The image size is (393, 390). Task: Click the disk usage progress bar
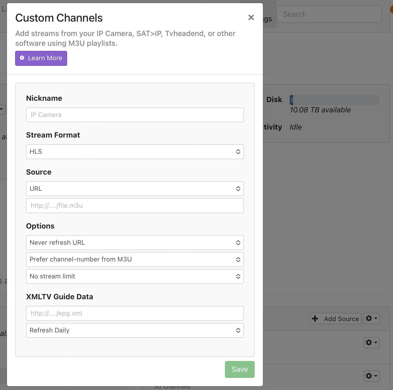click(334, 100)
